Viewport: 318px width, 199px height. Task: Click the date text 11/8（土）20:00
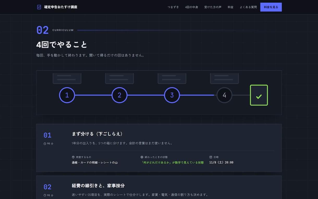pos(221,162)
